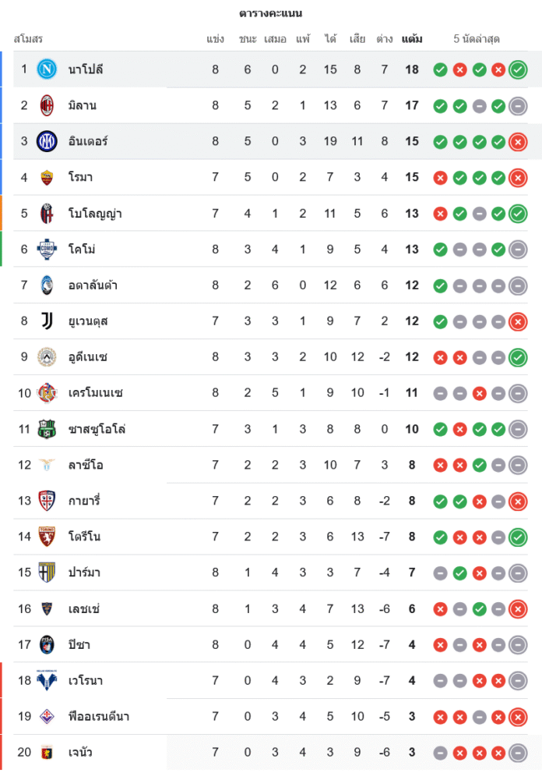
Task: Open the ฟิออเรนตีนา team link
Action: [x=100, y=716]
